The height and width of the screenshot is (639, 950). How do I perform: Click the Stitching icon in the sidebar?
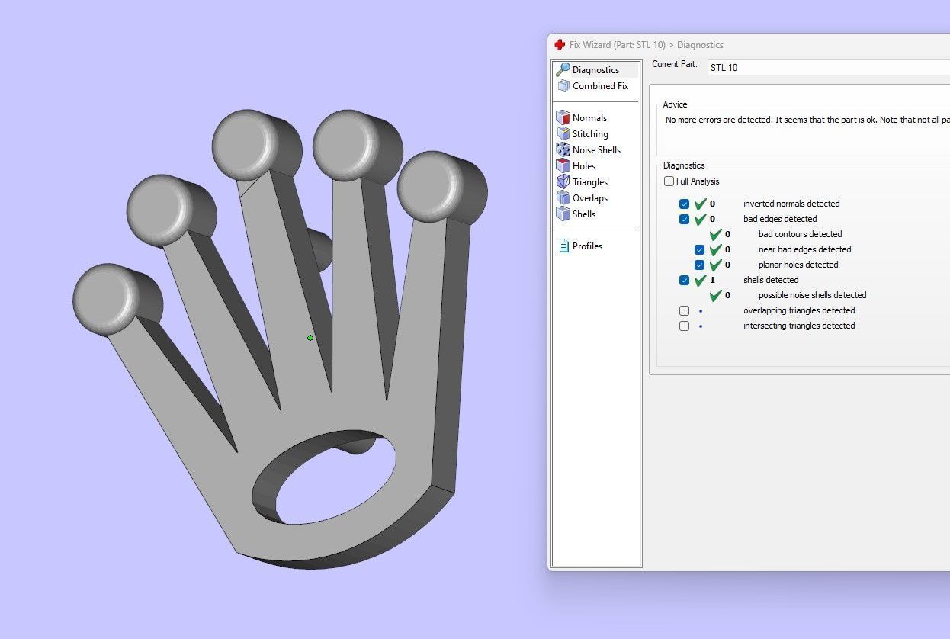coord(563,133)
